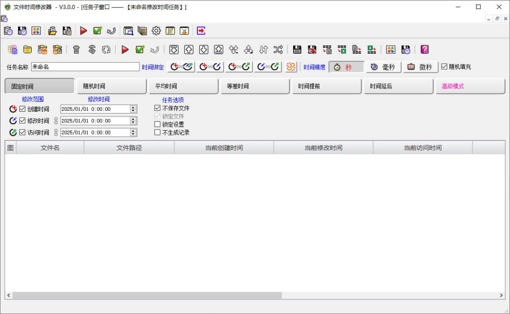This screenshot has height=314, width=510.
Task: Click the up stepper on the 修改时间 date field
Action: point(133,118)
